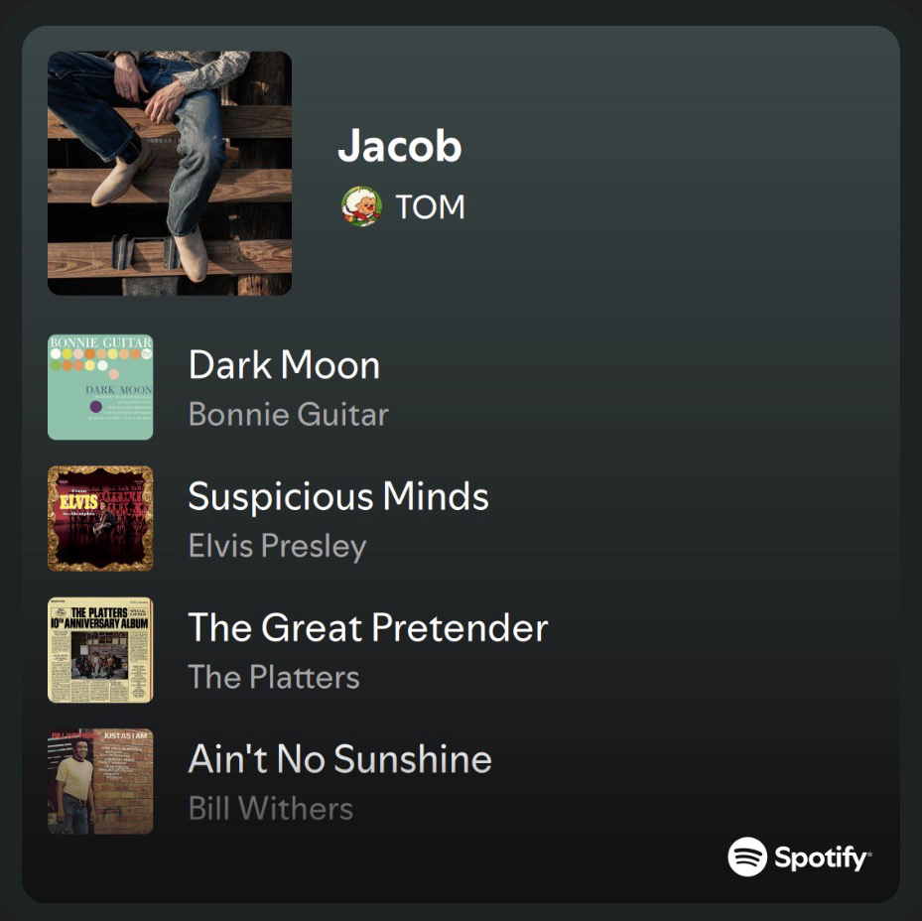Open the Elvis Presley artist name
Screen dimensions: 922x921
point(278,546)
